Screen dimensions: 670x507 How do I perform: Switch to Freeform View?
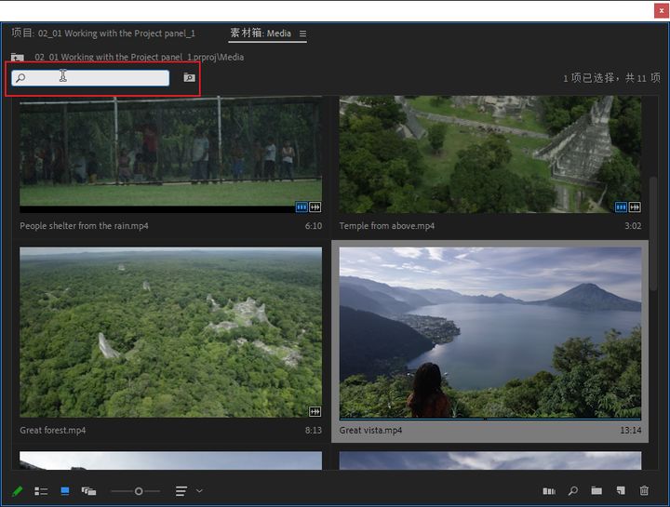pyautogui.click(x=89, y=491)
